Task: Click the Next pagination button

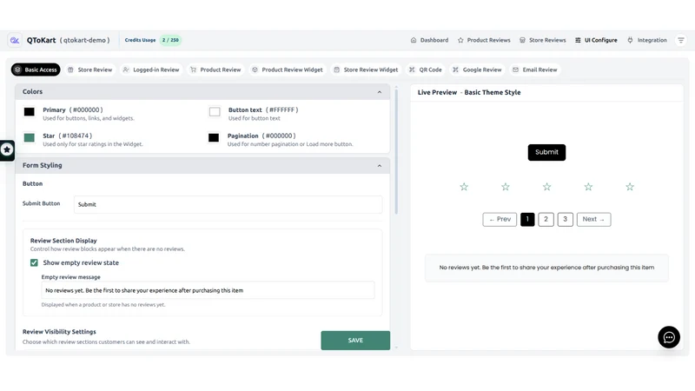Action: pos(593,220)
